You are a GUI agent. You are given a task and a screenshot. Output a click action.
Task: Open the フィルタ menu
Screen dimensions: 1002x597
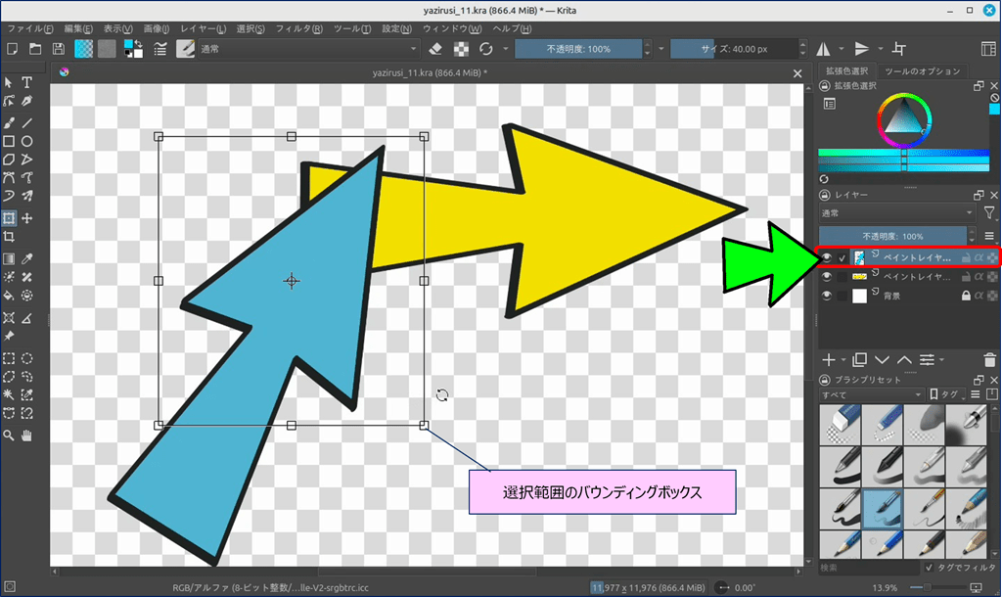click(303, 29)
